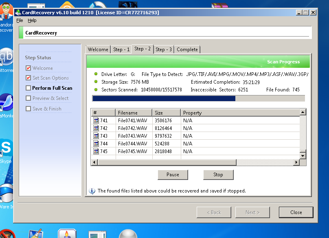Stop the scan with Stop button

coord(218,175)
